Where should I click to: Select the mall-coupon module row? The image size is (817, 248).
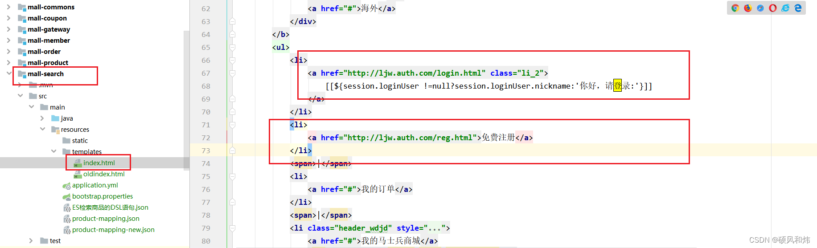click(x=47, y=18)
